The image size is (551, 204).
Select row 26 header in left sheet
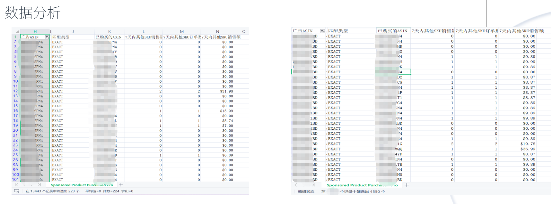click(15, 160)
